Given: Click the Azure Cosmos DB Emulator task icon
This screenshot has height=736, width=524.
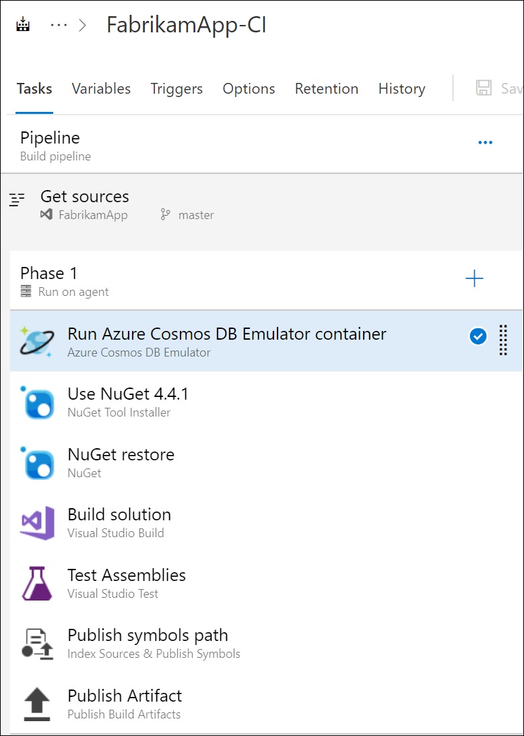Looking at the screenshot, I should click(36, 342).
